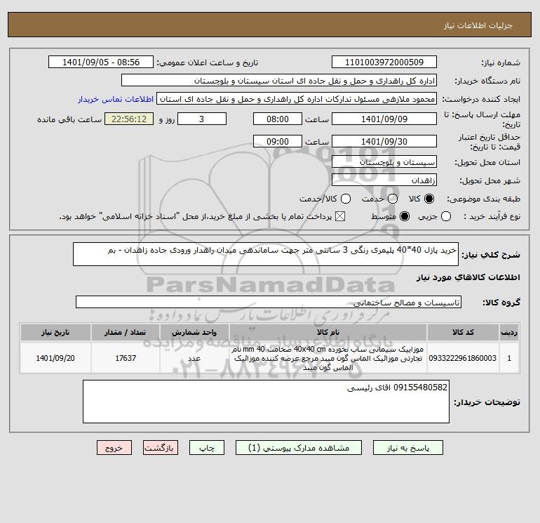Viewport: 540px width, 523px height.
Task: Click the چاپ print button
Action: 207,448
